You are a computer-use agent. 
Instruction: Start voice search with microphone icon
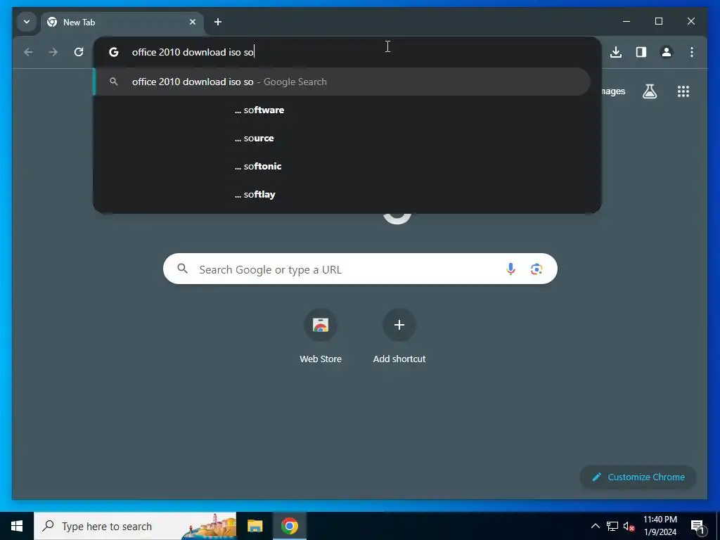point(510,269)
